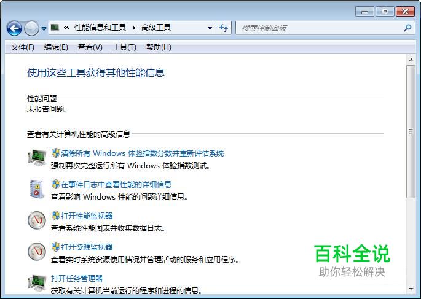Navigate to 性能信息和工具 breadcrumb
The width and height of the screenshot is (421, 299).
100,28
